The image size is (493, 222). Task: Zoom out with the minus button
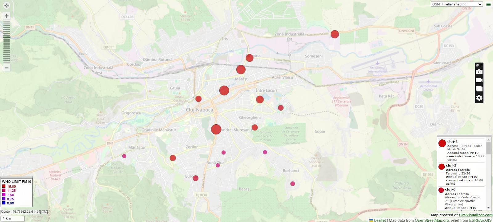[x=6, y=68]
